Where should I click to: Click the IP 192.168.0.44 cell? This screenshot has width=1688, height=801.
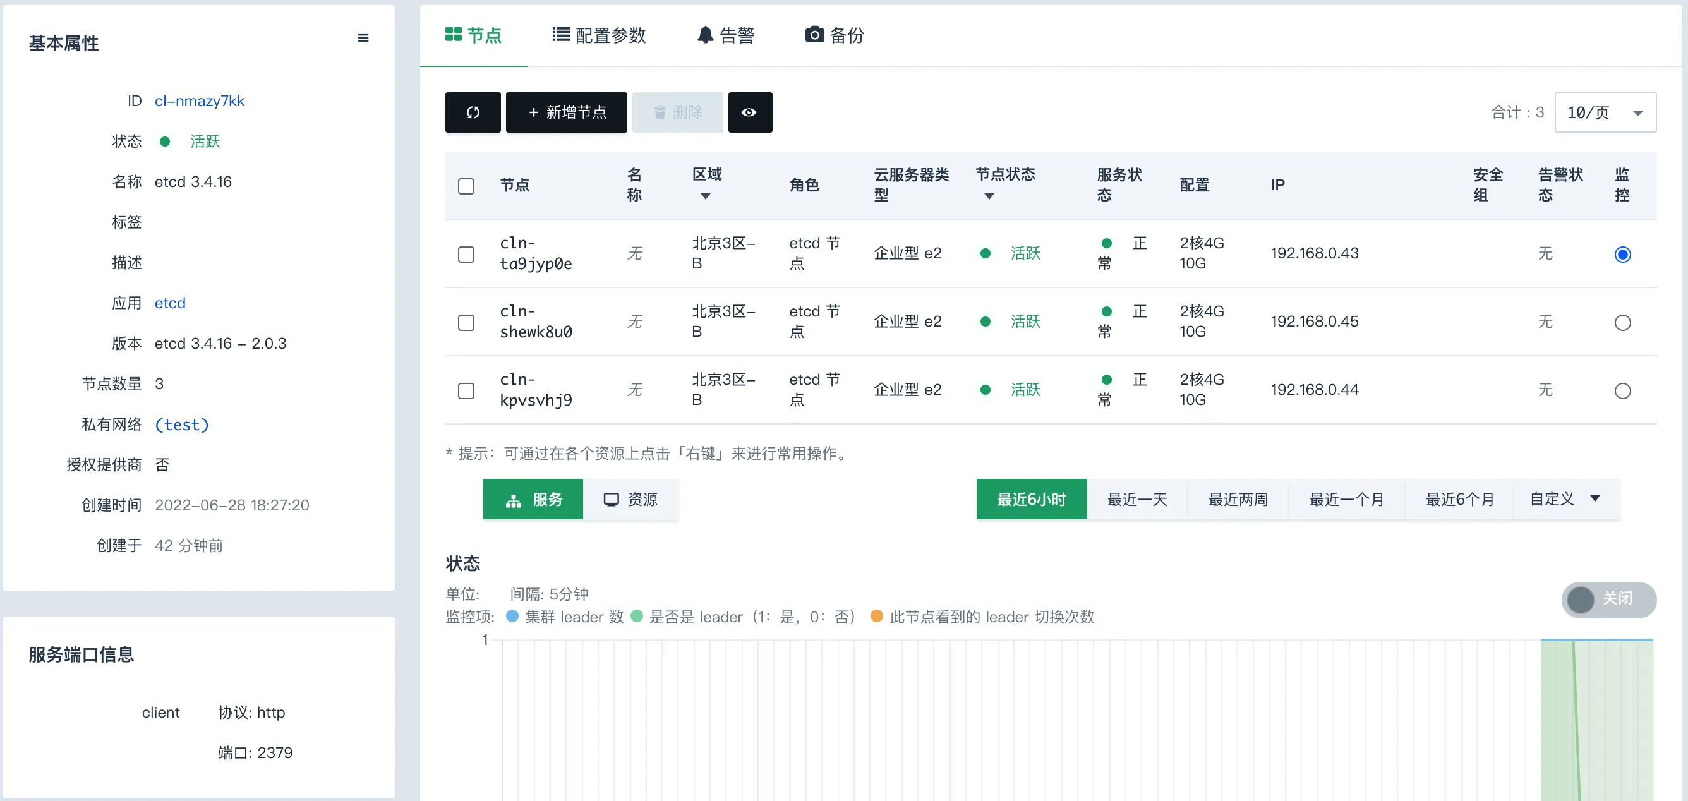1315,390
